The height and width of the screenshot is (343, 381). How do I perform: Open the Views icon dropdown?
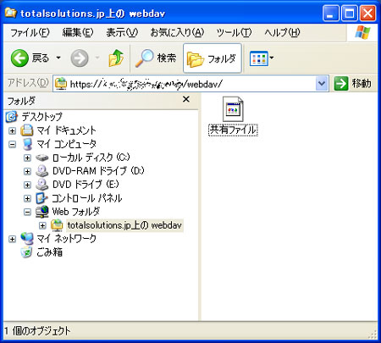coord(262,58)
